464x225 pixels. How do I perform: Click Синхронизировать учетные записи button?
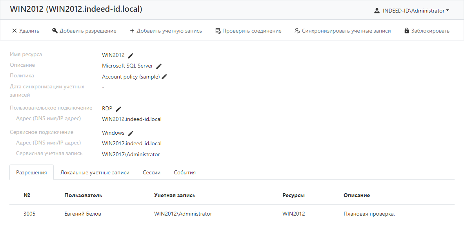coord(342,31)
